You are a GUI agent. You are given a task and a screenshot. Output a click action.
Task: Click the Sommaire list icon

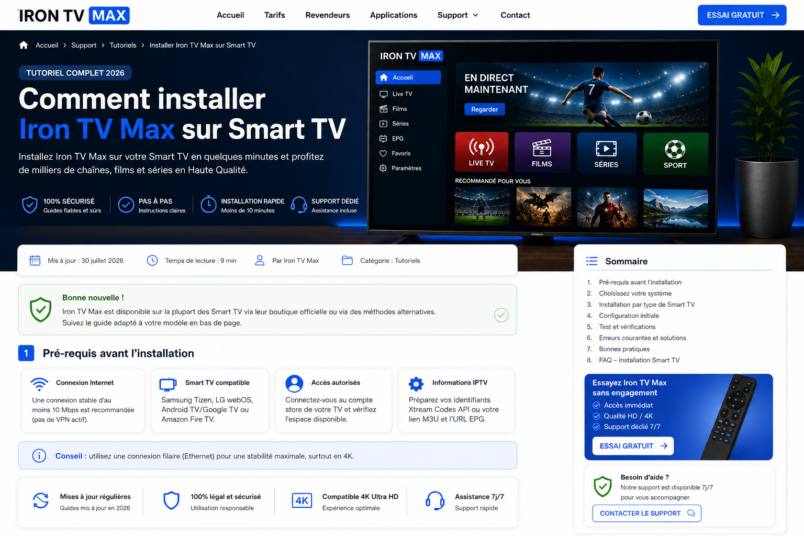coord(592,261)
